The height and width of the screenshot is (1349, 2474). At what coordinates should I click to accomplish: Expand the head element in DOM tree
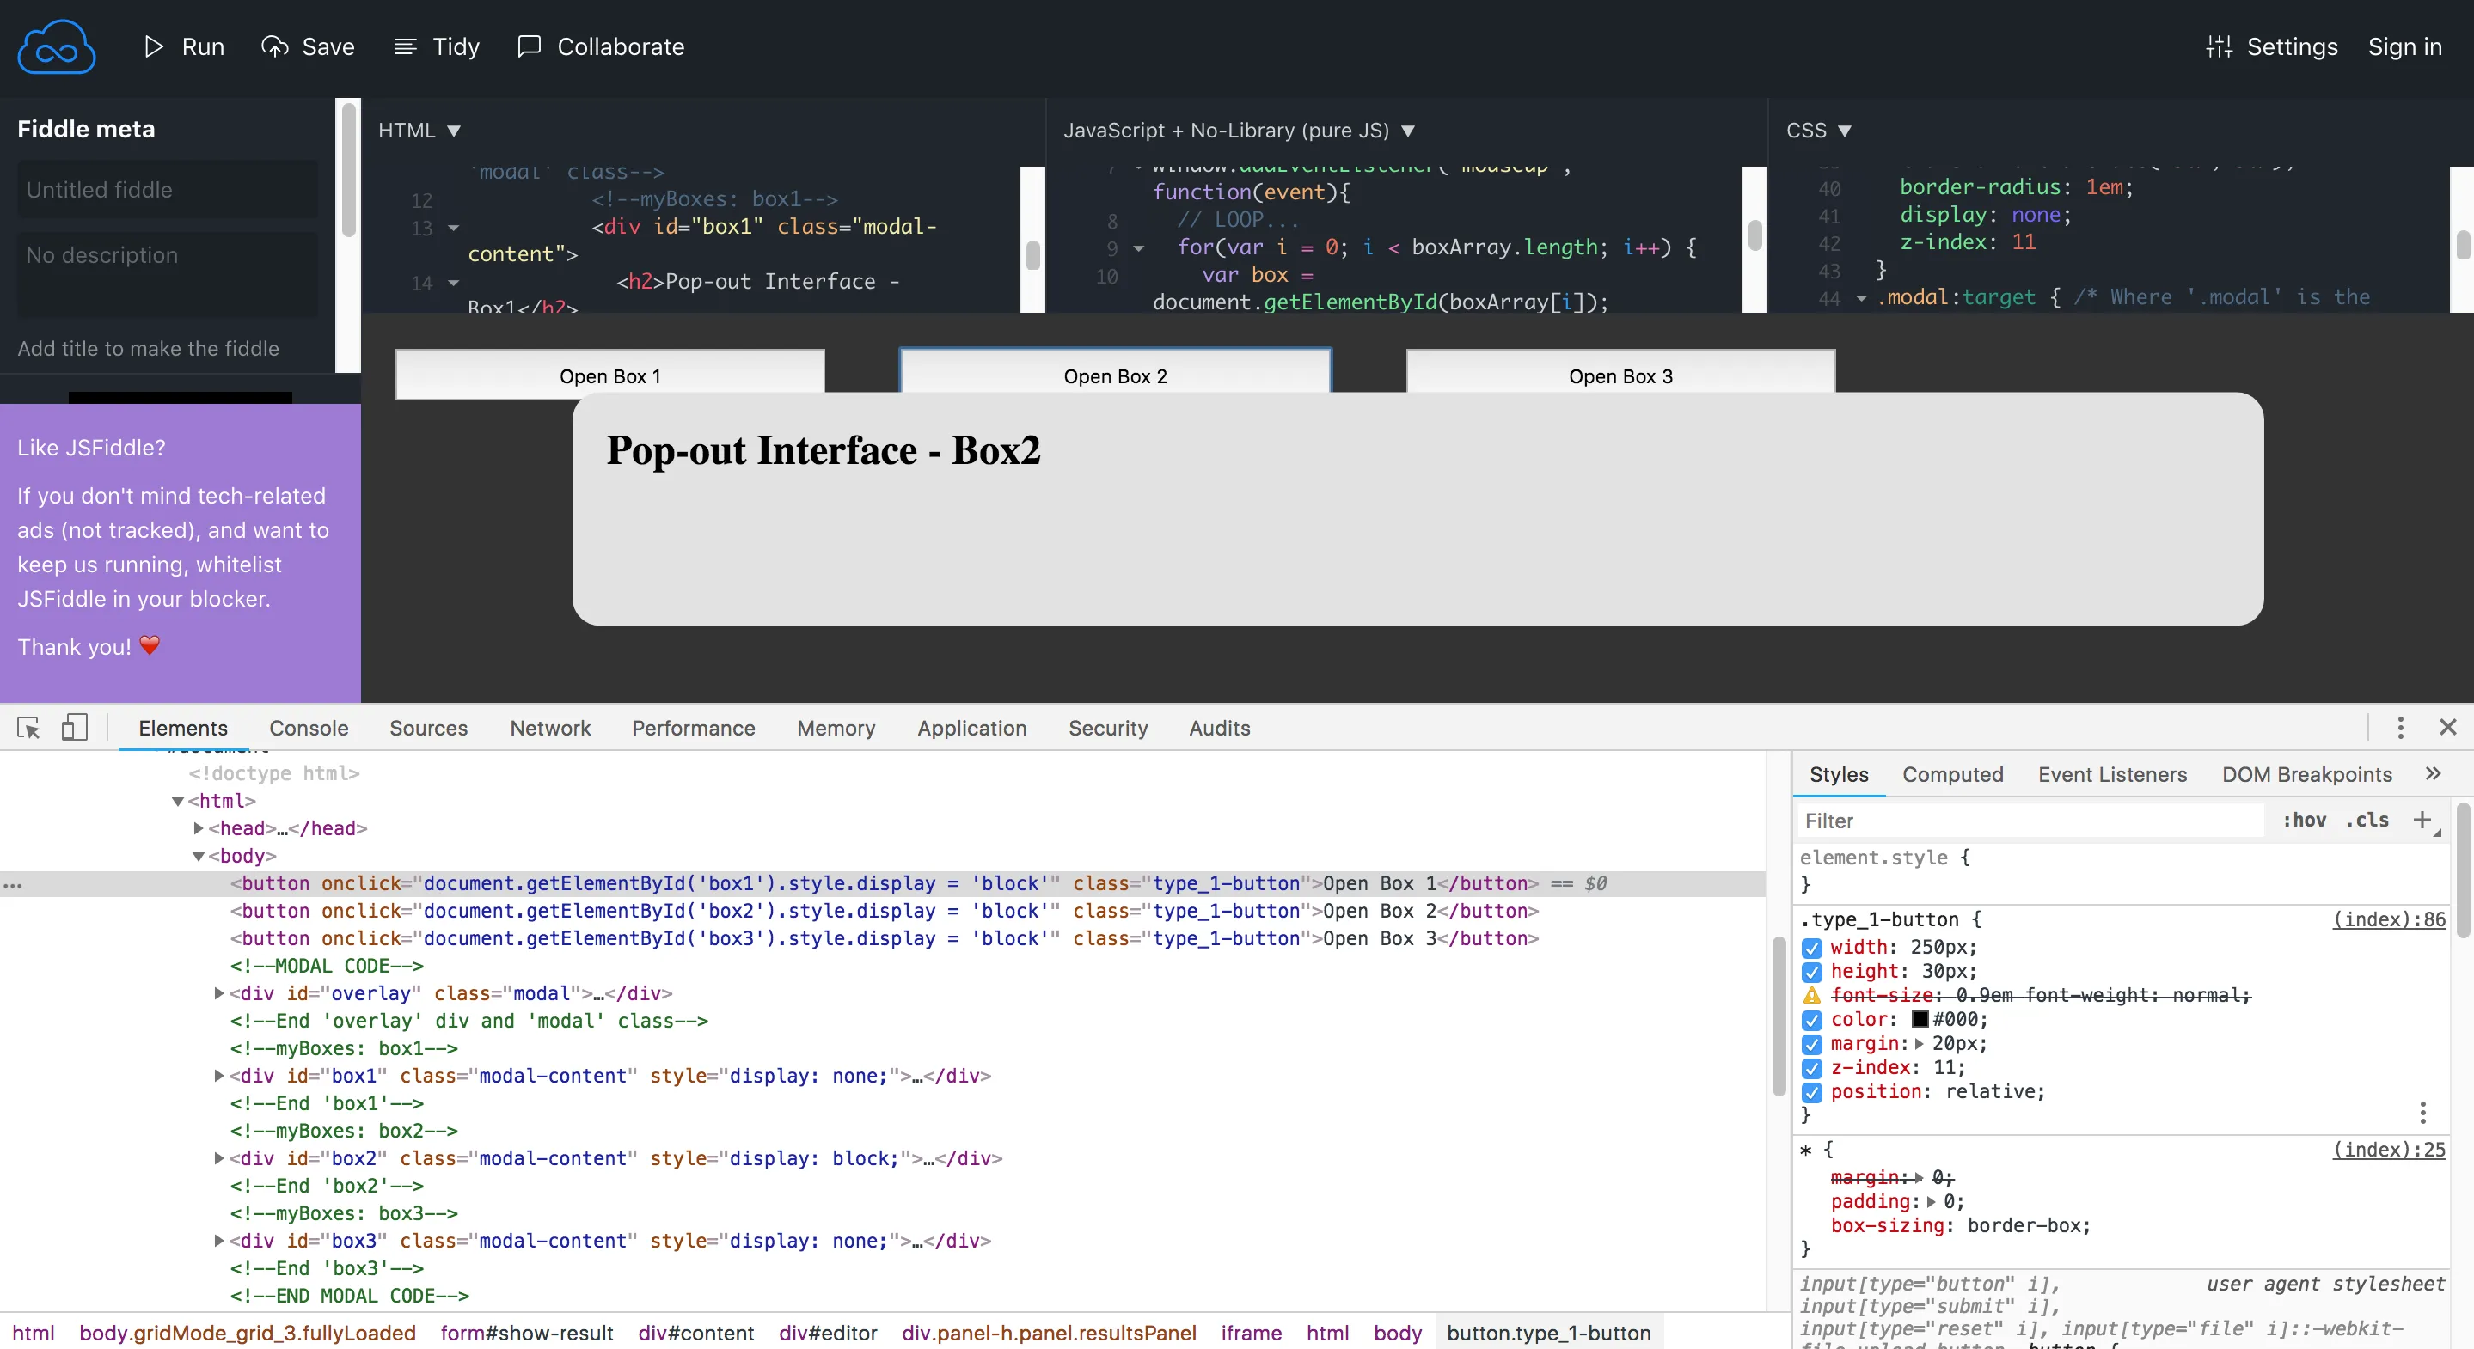198,827
